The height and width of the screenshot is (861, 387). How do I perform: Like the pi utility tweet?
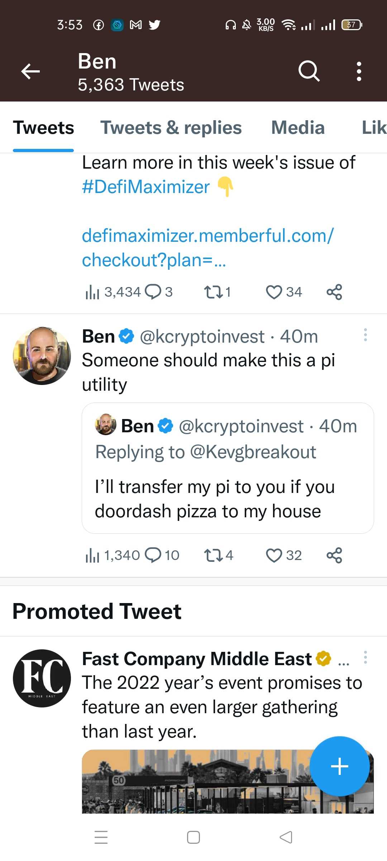(274, 555)
